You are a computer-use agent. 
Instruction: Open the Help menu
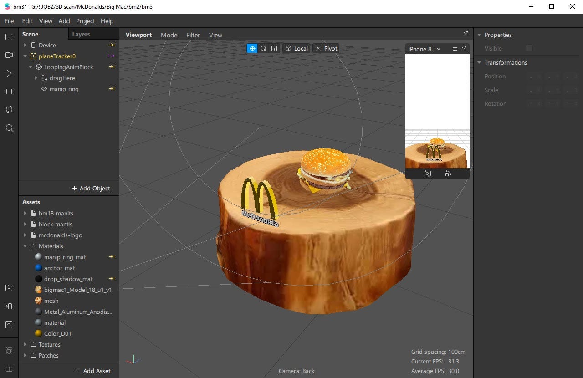pos(107,21)
